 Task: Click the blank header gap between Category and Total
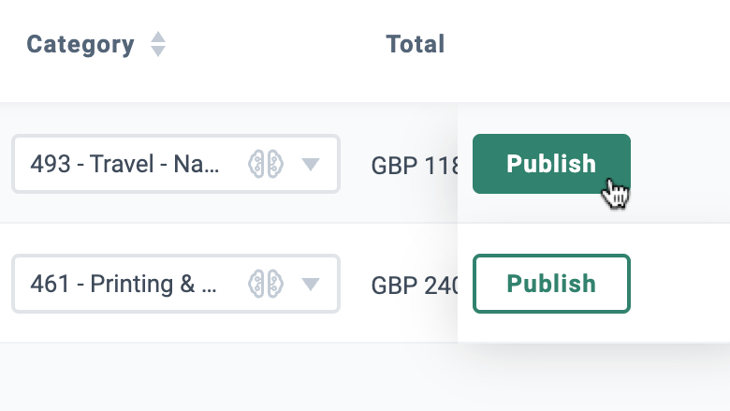[x=274, y=44]
